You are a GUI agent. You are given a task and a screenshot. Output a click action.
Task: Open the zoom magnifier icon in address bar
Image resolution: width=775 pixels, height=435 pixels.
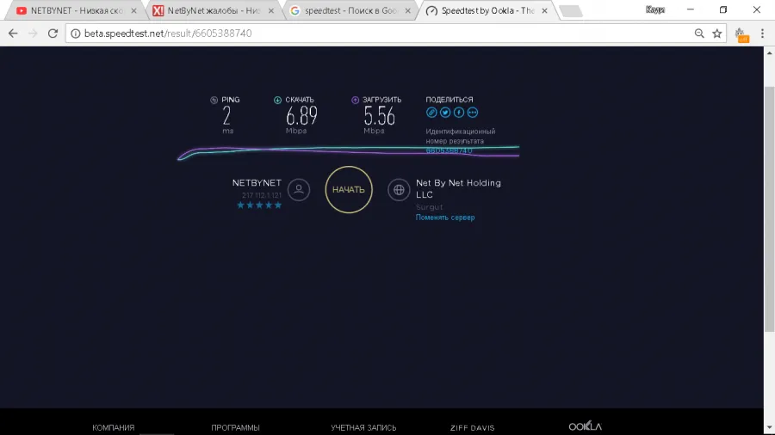(x=699, y=34)
